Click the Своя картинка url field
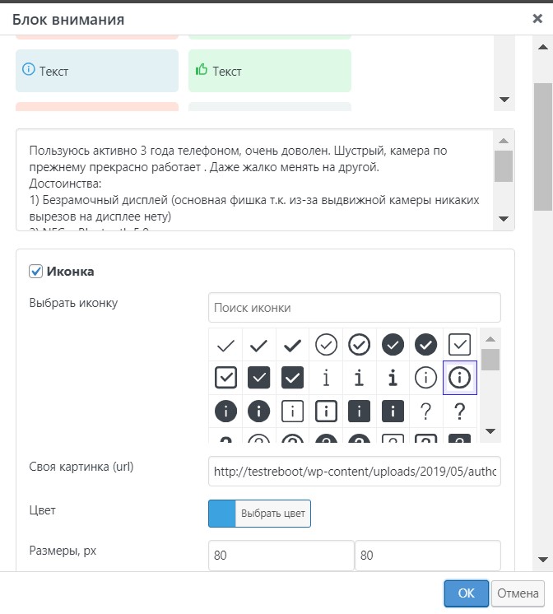This screenshot has width=553, height=614. pos(355,471)
